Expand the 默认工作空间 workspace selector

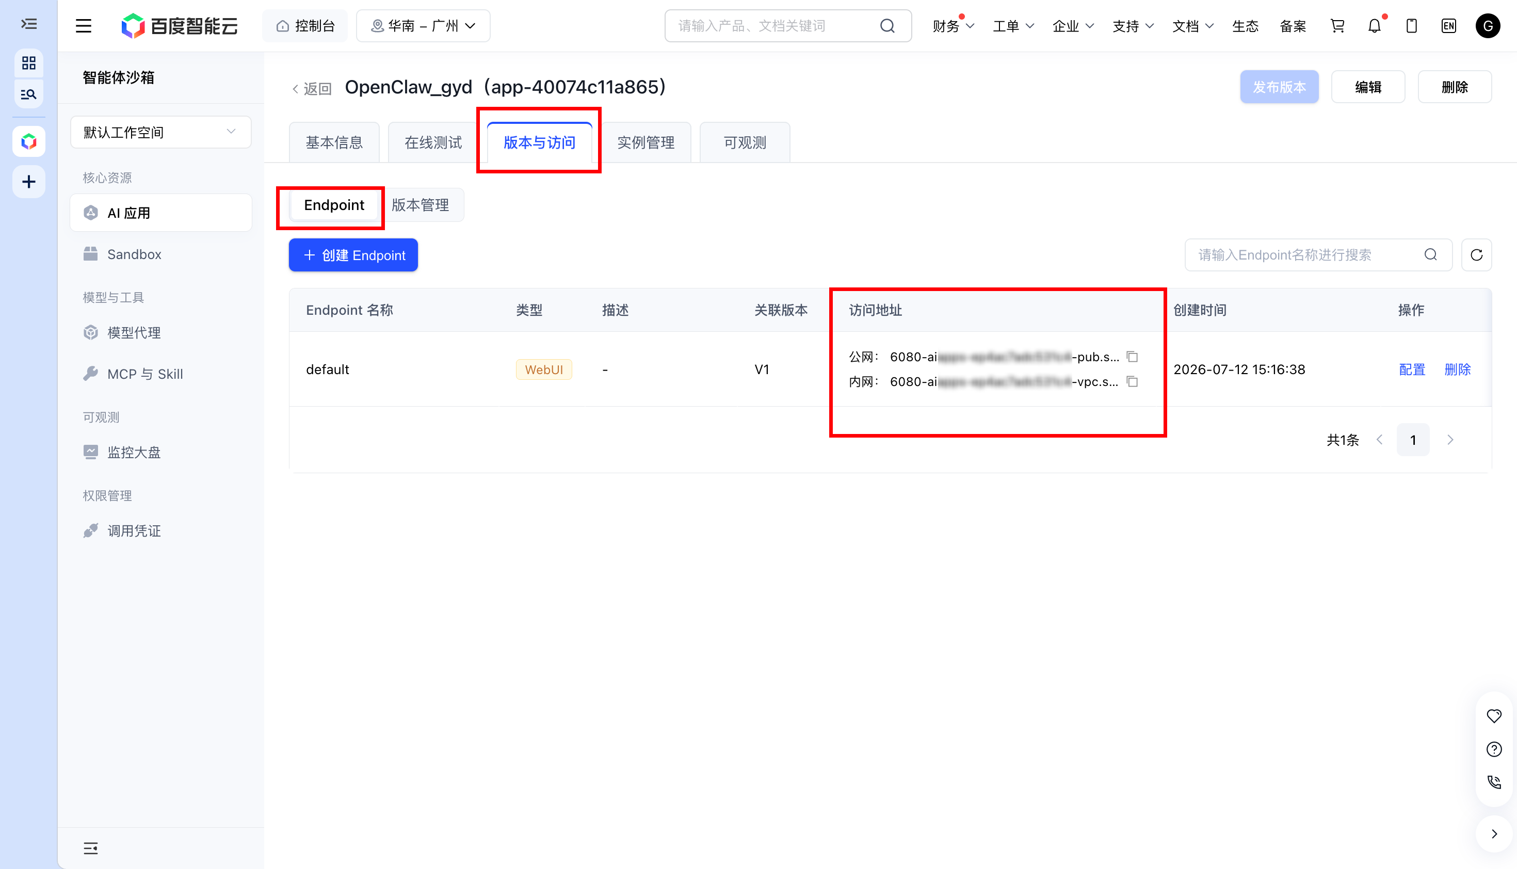pyautogui.click(x=160, y=132)
